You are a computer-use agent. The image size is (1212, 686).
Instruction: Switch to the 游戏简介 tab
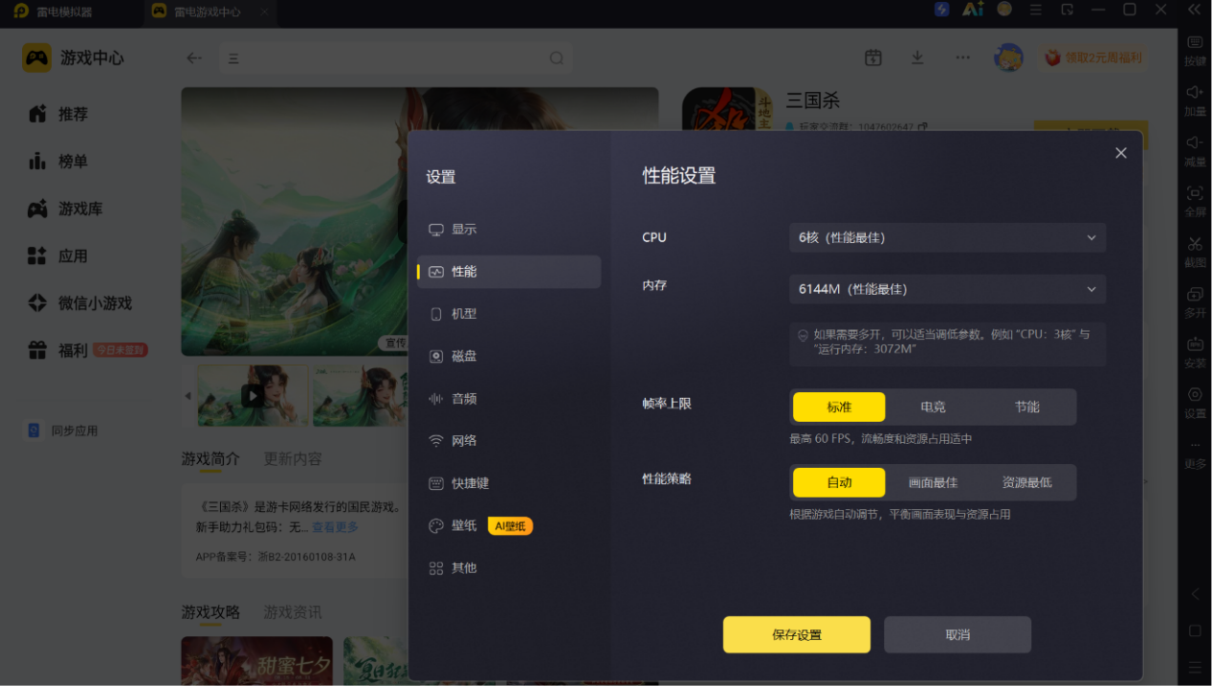tap(210, 458)
